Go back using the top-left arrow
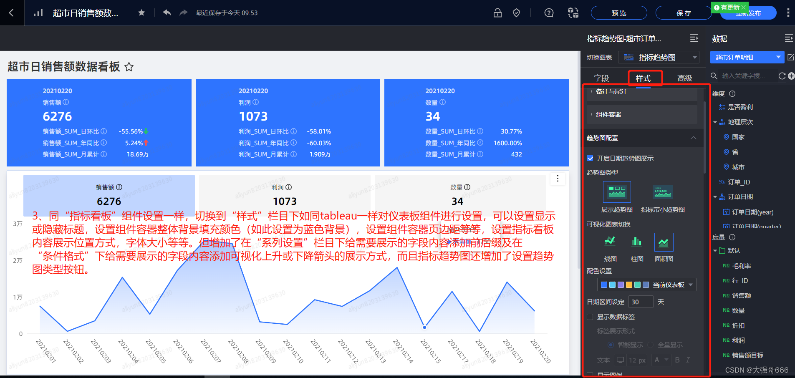Viewport: 795px width, 378px height. 11,13
